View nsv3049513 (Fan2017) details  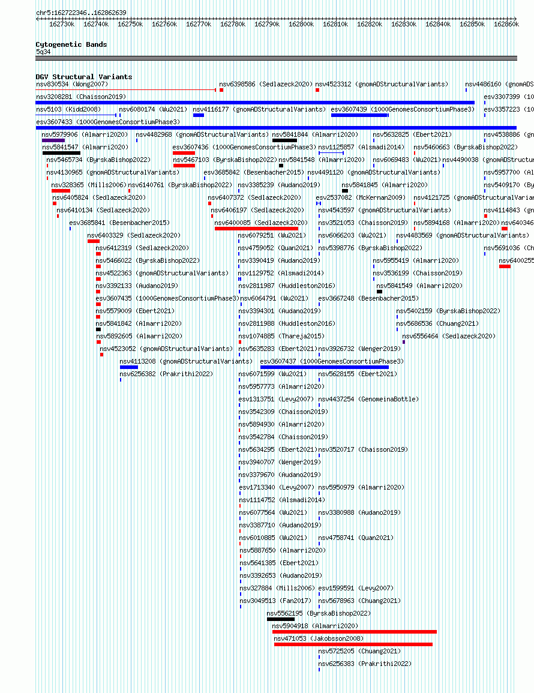[276, 600]
